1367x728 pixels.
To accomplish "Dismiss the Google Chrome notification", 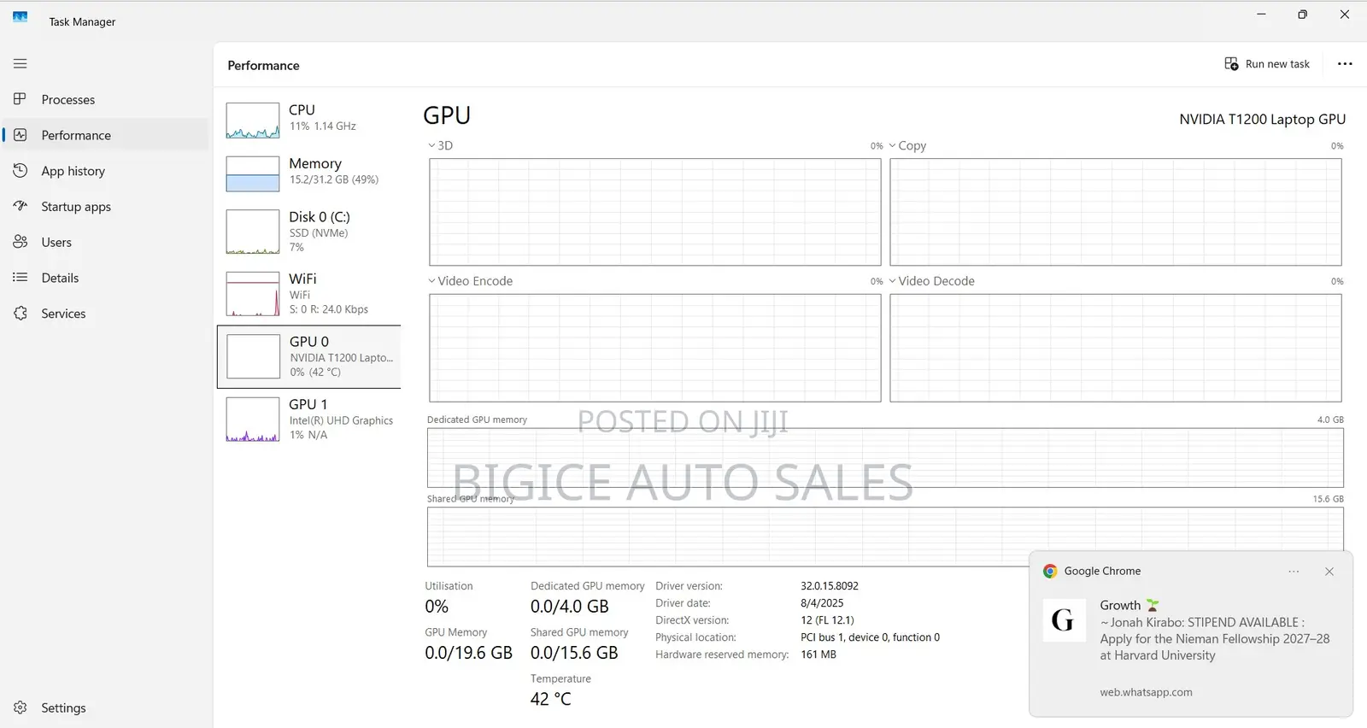I will (x=1329, y=572).
